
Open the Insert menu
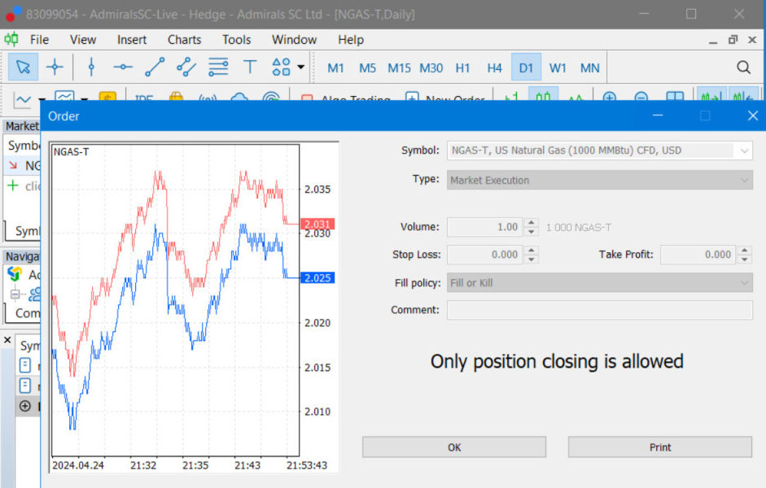pos(132,39)
